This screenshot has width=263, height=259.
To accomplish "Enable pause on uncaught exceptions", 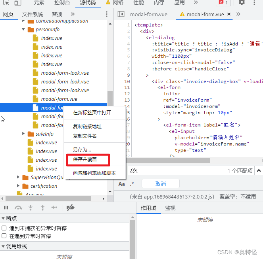I will 4,228.
